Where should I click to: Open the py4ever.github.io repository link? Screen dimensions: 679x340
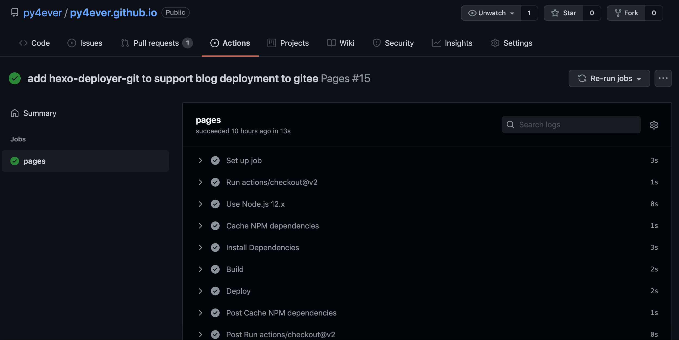(x=113, y=12)
